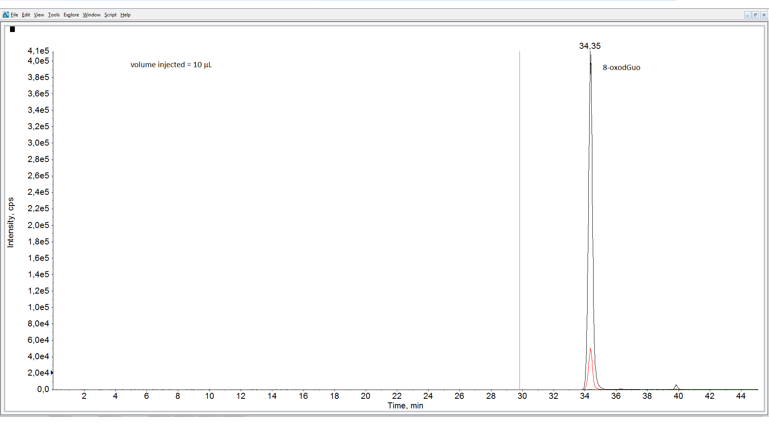The image size is (769, 432).
Task: Open the Help menu
Action: [x=125, y=15]
